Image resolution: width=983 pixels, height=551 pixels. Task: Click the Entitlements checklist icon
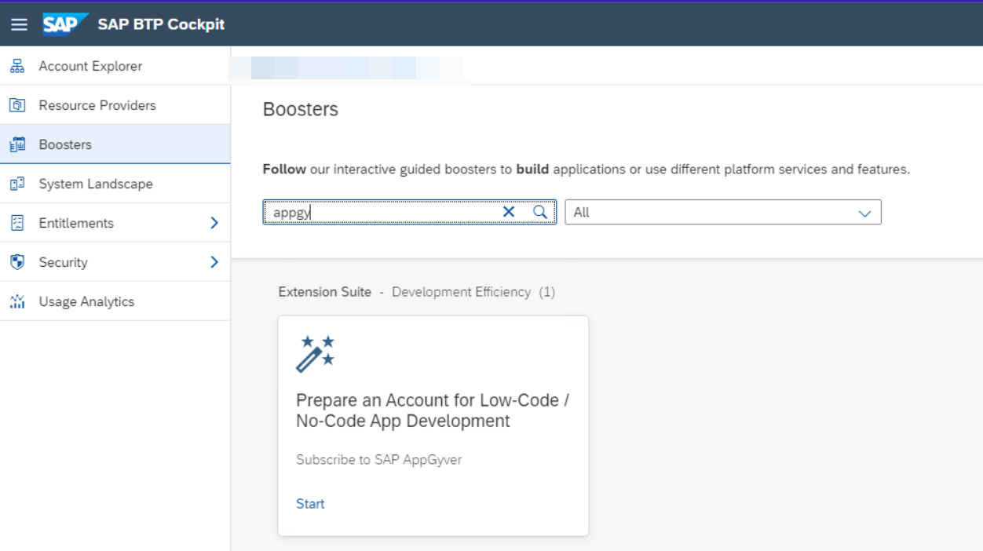tap(17, 223)
